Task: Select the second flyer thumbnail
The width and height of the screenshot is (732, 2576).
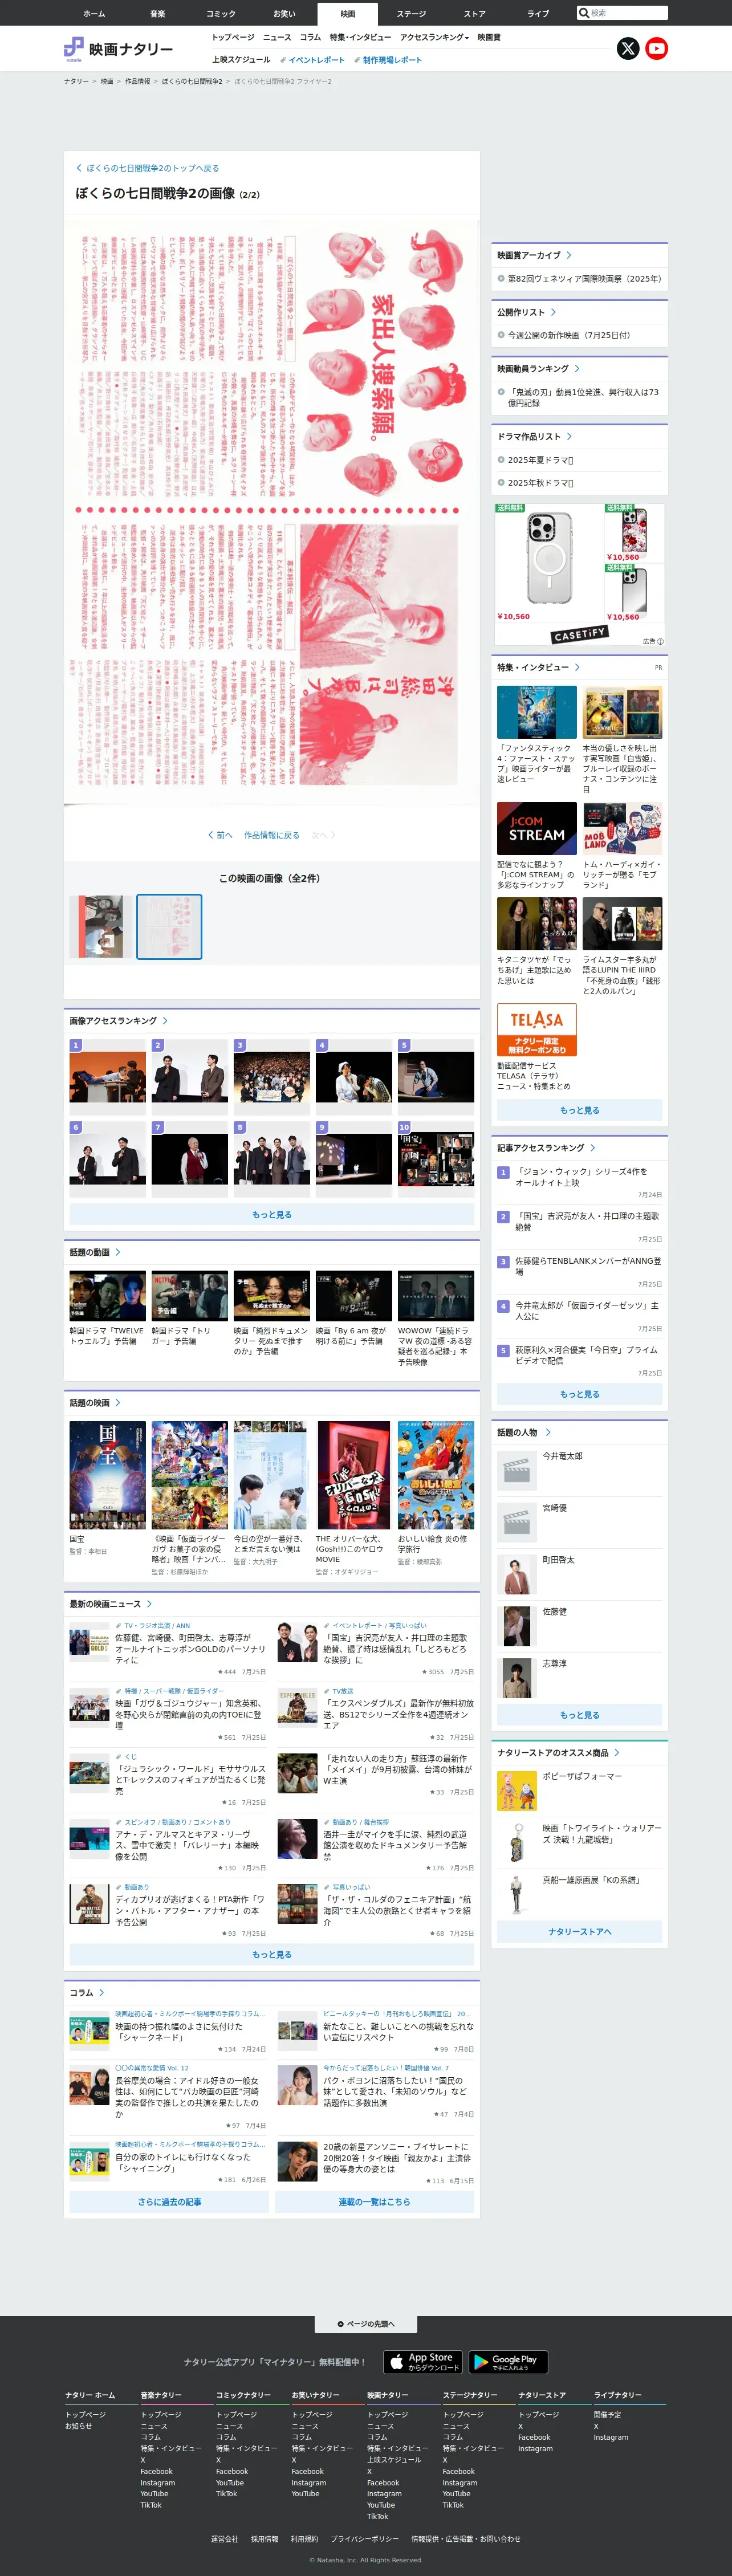Action: click(x=169, y=927)
